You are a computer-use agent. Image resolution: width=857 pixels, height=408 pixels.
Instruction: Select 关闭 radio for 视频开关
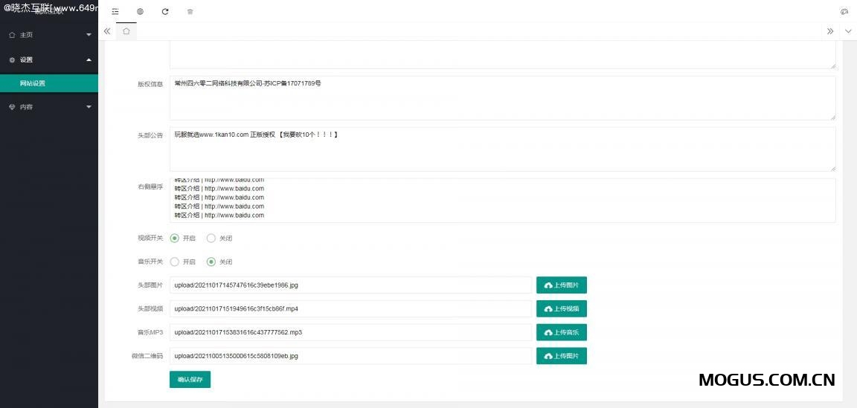point(211,239)
